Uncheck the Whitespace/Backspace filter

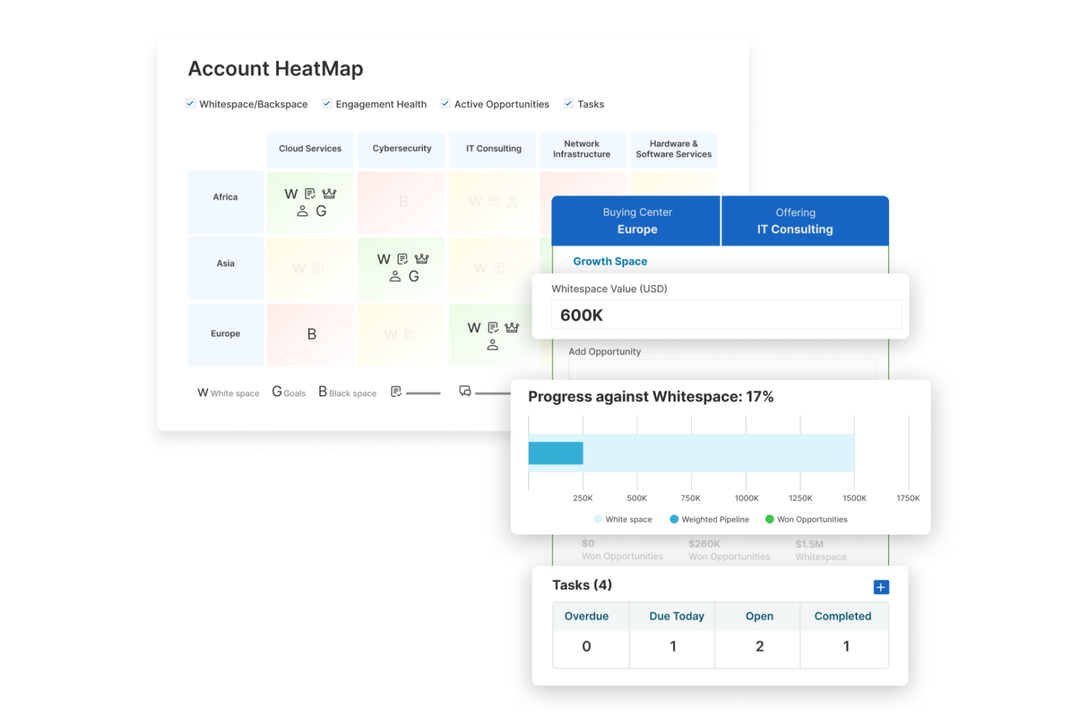point(190,103)
